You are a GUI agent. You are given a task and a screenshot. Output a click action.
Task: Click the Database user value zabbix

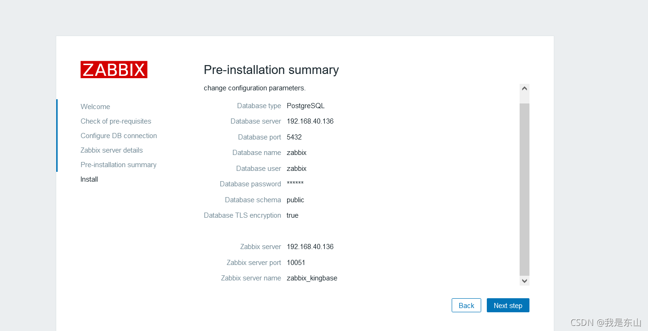297,169
